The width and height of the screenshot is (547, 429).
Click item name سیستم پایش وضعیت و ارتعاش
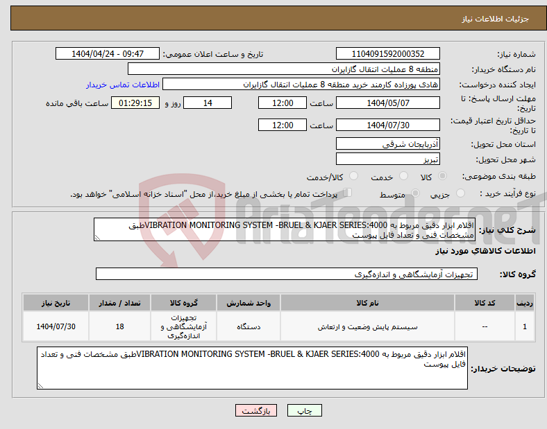point(367,327)
